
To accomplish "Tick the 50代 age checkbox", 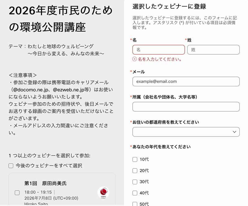I will 135,204.
